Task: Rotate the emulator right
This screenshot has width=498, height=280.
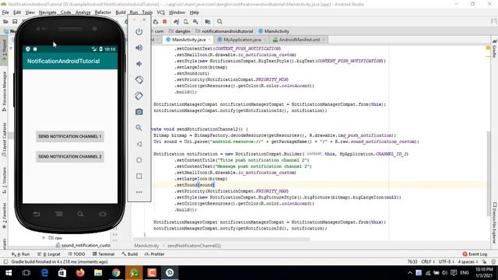Action: pos(139,96)
